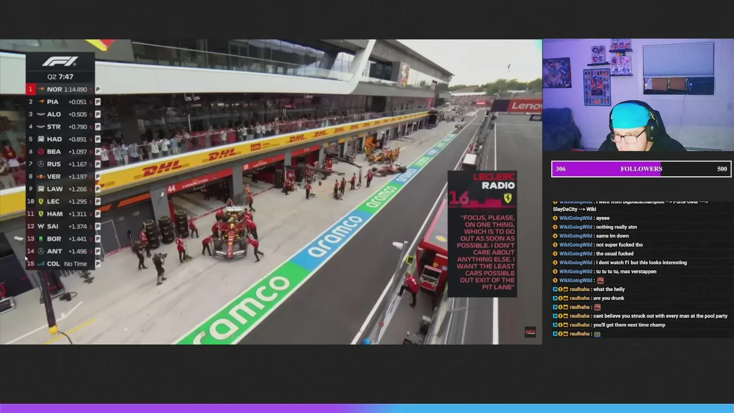
Task: Click RUS's gap +1.167
Action: pyautogui.click(x=77, y=164)
